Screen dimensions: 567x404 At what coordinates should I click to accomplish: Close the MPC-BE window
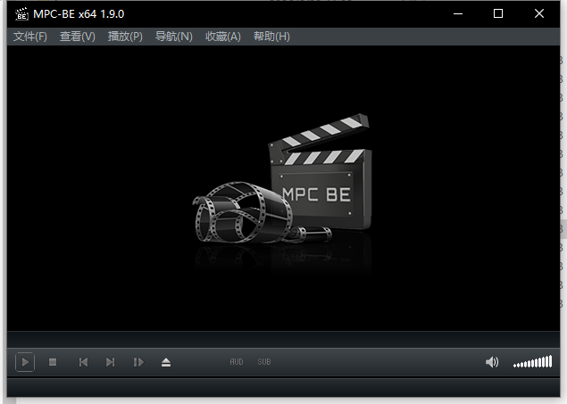(x=539, y=13)
